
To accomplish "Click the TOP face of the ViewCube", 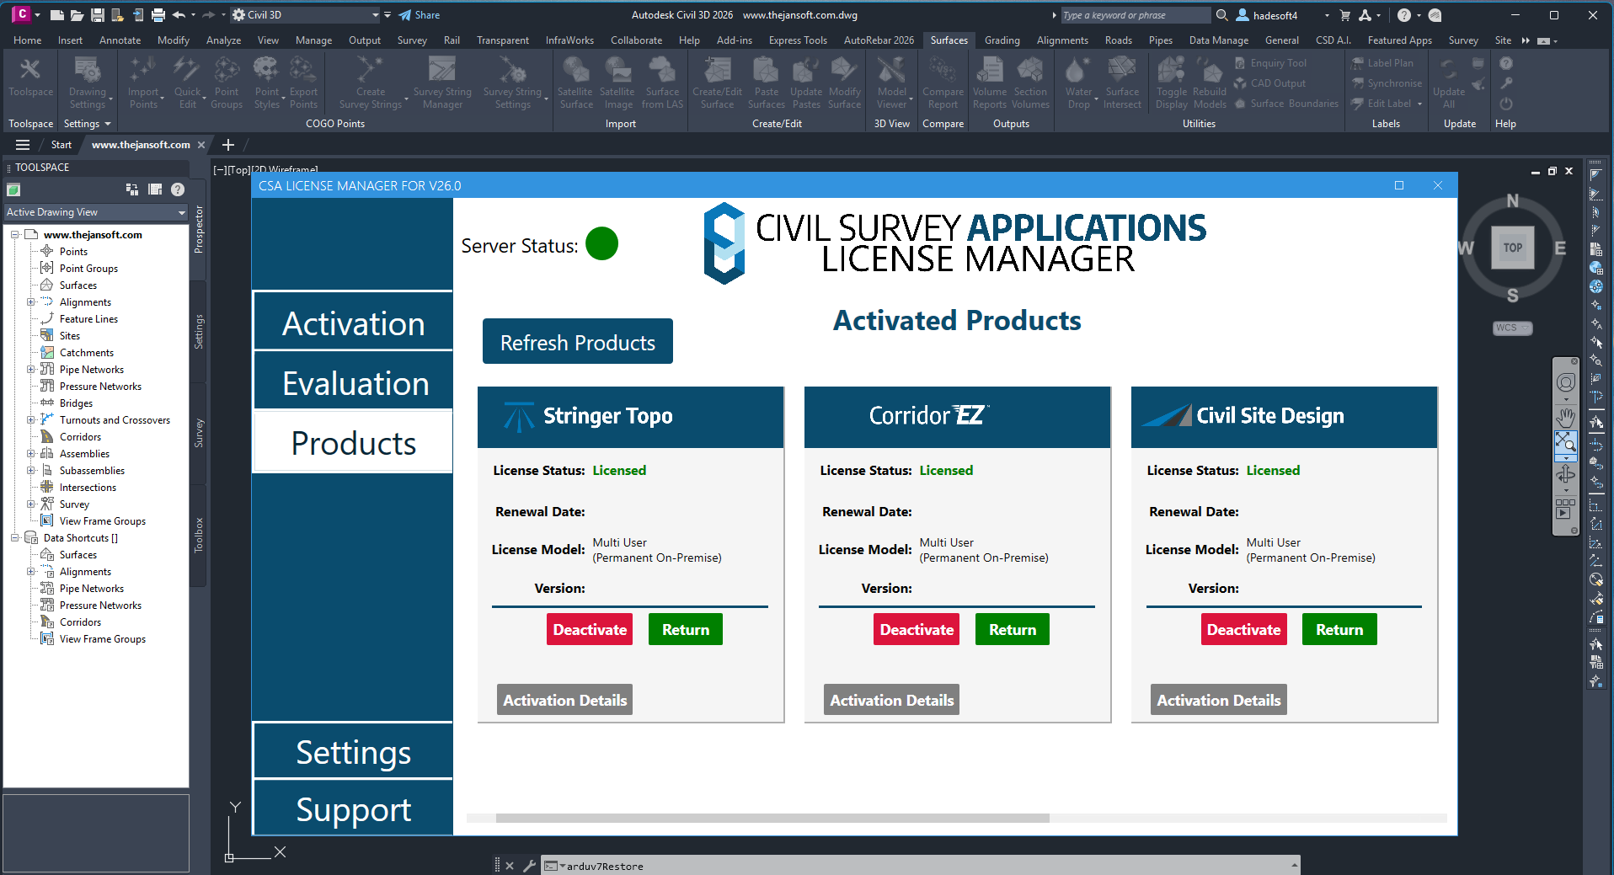I will [1513, 248].
